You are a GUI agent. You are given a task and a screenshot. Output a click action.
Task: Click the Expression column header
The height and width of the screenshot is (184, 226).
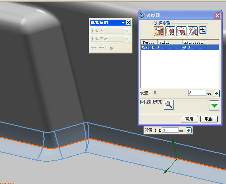tap(195, 42)
